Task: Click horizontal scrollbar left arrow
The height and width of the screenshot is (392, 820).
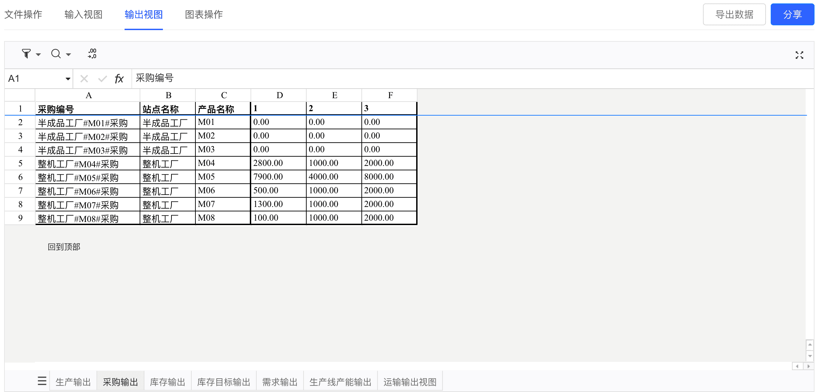Action: (797, 366)
